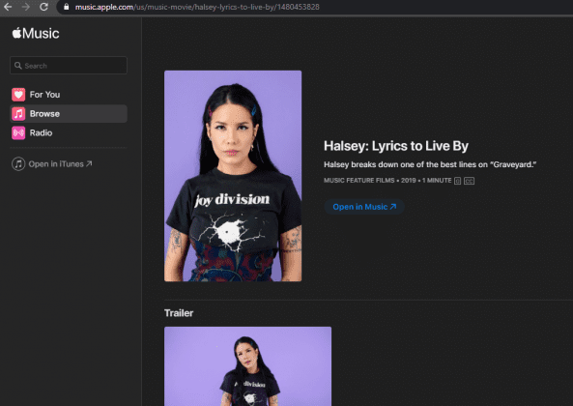
Task: Click the Apple Music logo
Action: [36, 33]
